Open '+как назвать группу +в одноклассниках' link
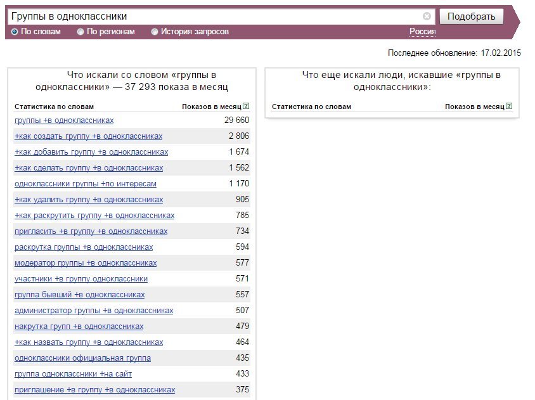535x400 pixels. pos(89,342)
